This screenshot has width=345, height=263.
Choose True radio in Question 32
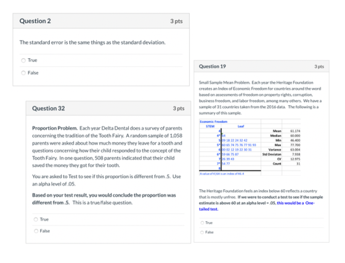[x=36, y=219]
